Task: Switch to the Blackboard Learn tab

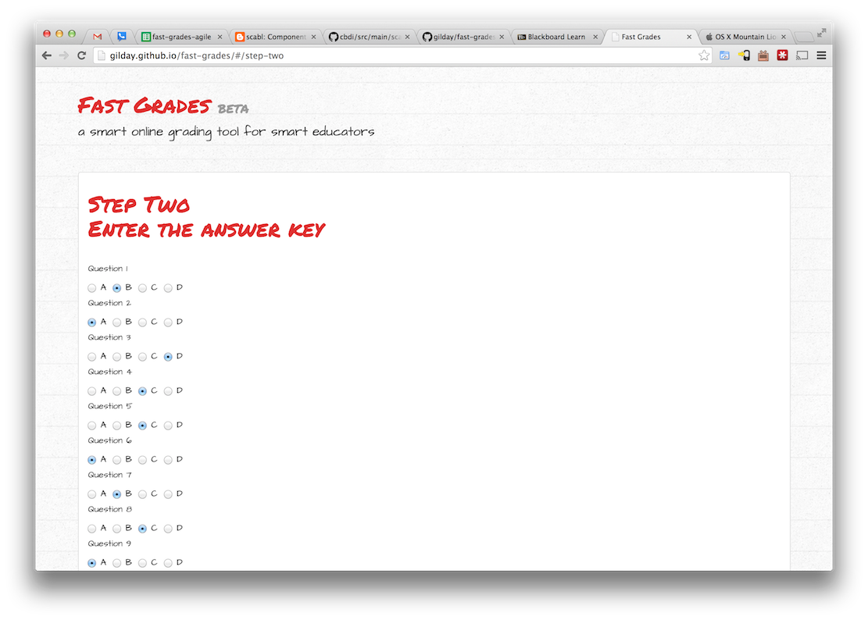Action: pyautogui.click(x=556, y=37)
